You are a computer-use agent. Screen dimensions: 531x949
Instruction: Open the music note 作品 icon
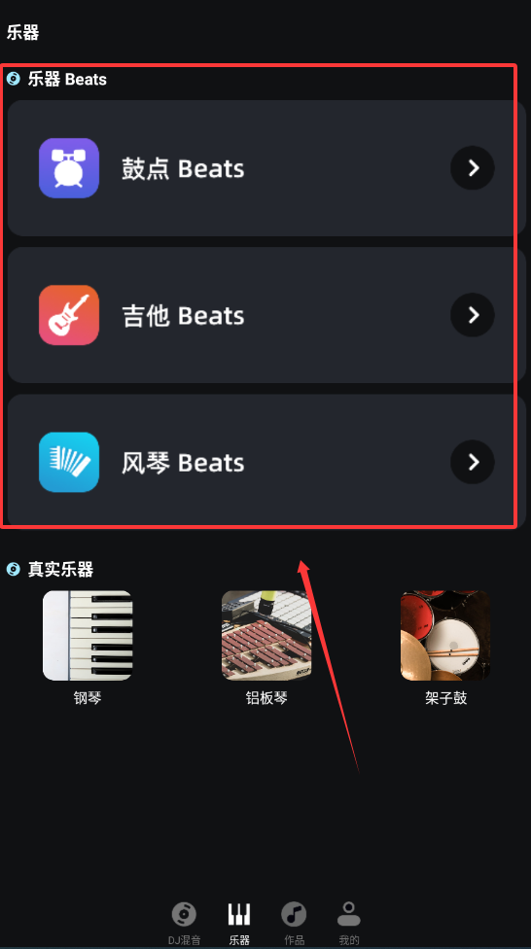[294, 914]
